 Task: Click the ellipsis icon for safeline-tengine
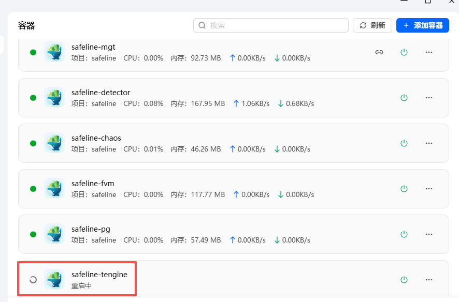[x=429, y=280]
